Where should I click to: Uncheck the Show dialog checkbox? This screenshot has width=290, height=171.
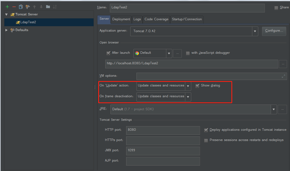pos(197,86)
